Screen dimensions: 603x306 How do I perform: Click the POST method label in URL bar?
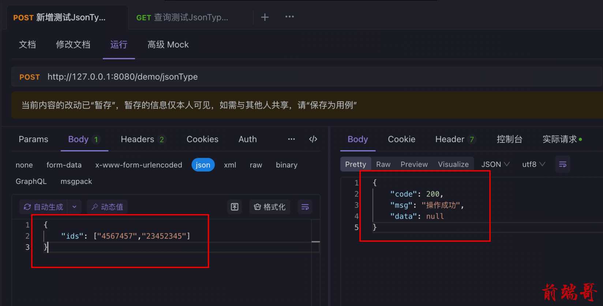[29, 77]
